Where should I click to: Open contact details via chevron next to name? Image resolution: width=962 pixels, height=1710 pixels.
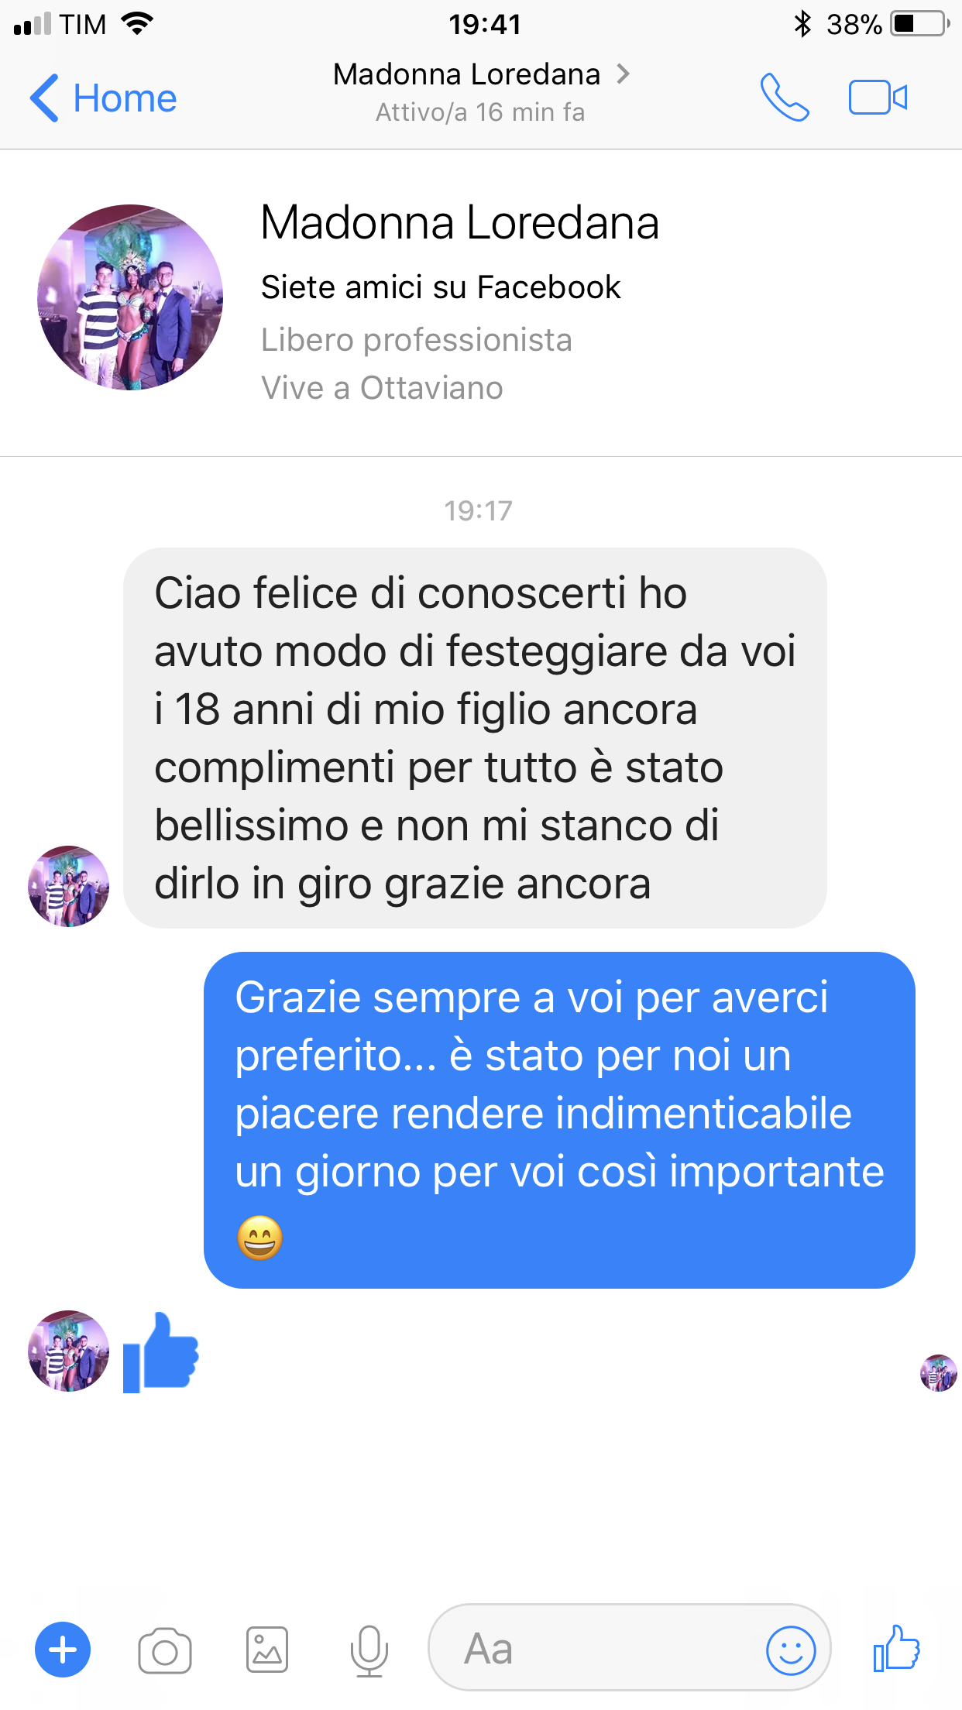click(623, 74)
